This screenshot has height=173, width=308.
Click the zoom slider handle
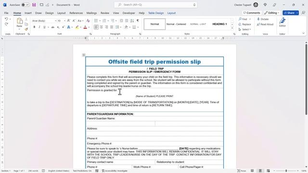286,171
